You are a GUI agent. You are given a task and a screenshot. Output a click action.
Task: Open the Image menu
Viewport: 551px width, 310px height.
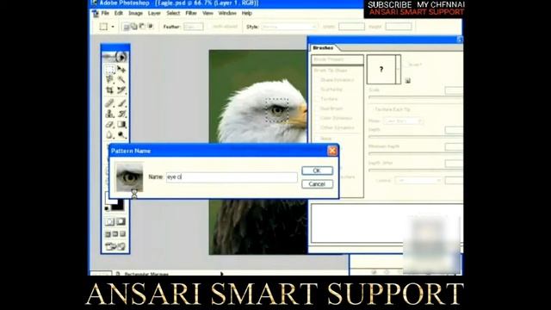click(135, 13)
